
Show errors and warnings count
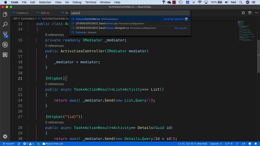pyautogui.click(x=28, y=144)
